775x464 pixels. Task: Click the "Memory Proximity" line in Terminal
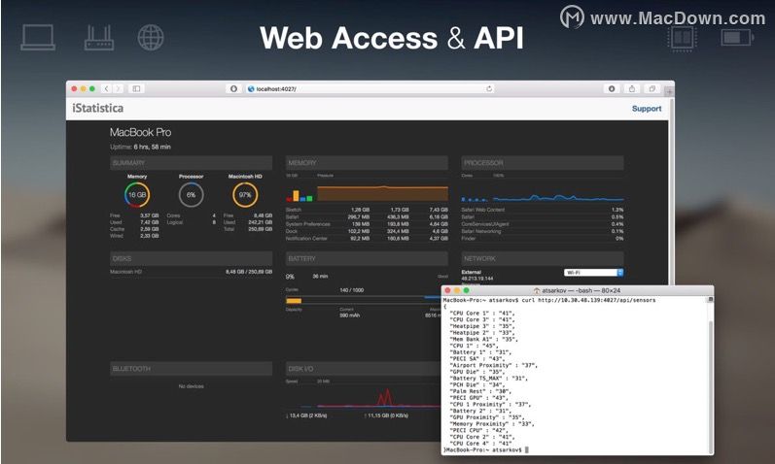pyautogui.click(x=492, y=423)
